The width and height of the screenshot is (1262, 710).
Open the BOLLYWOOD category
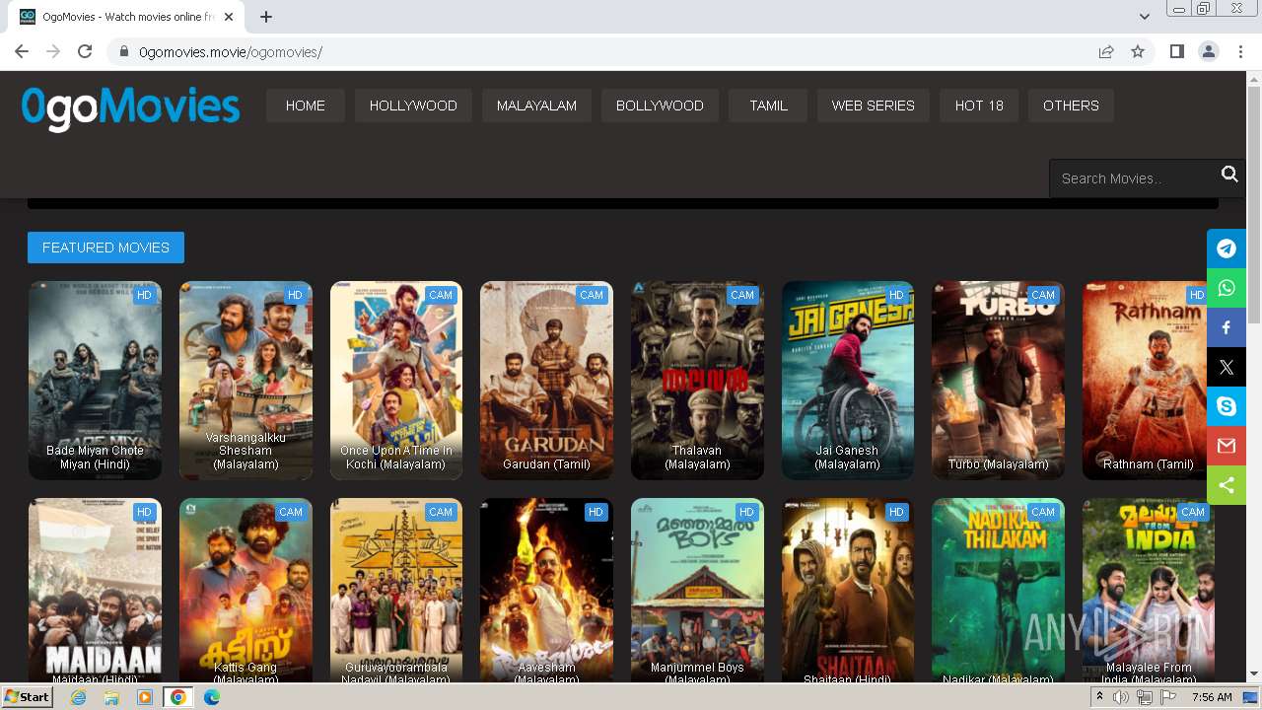[x=660, y=106]
